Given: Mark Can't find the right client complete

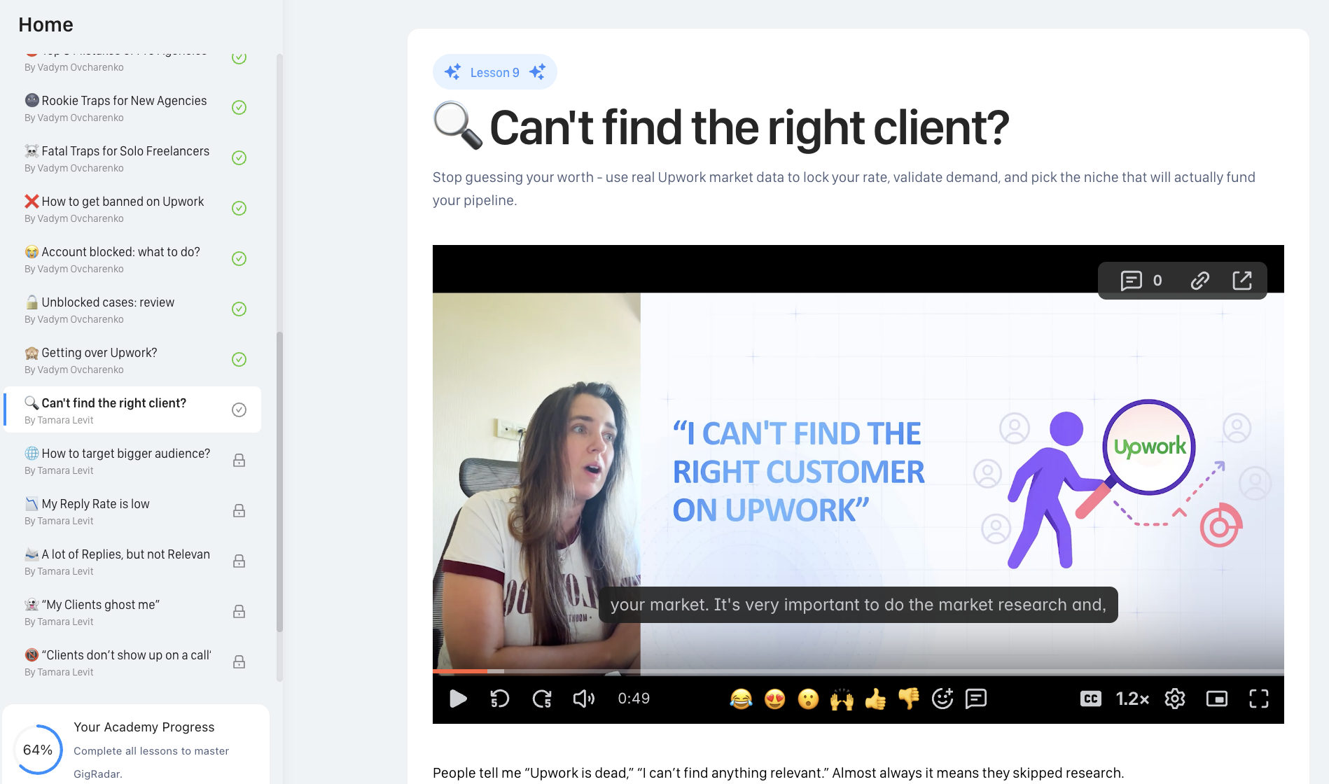Looking at the screenshot, I should (239, 409).
